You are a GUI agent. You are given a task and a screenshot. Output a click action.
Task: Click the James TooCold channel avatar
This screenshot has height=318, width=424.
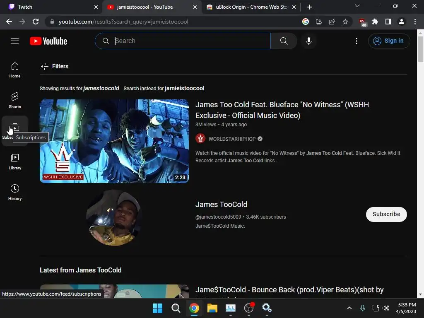point(114,218)
